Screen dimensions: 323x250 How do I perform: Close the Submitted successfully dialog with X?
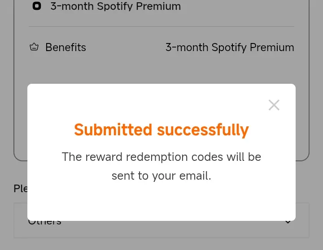tap(274, 105)
